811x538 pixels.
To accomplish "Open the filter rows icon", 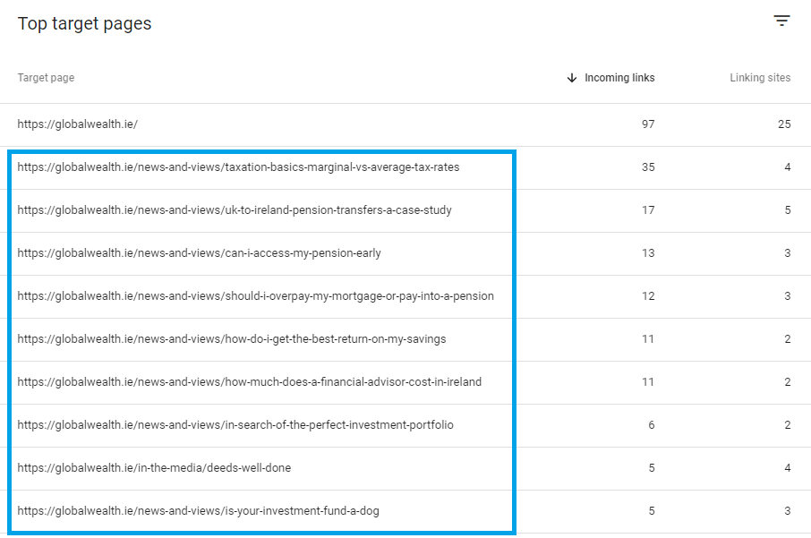I will [x=781, y=21].
